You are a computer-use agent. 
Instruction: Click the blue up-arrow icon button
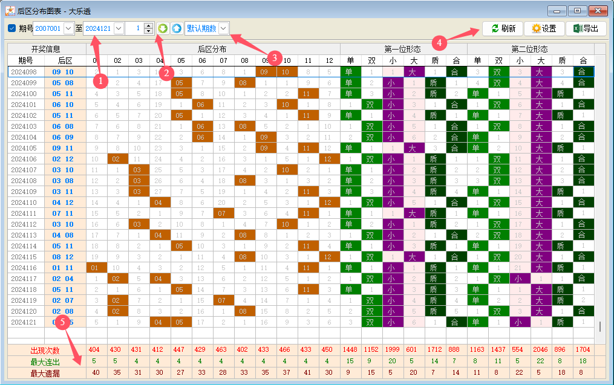click(x=177, y=28)
